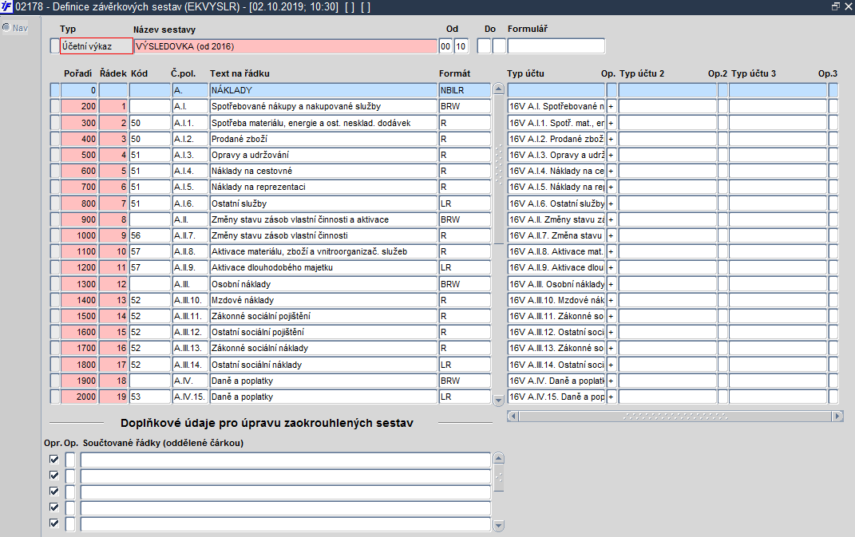Click down arrow of součtované řádky list

click(x=498, y=526)
